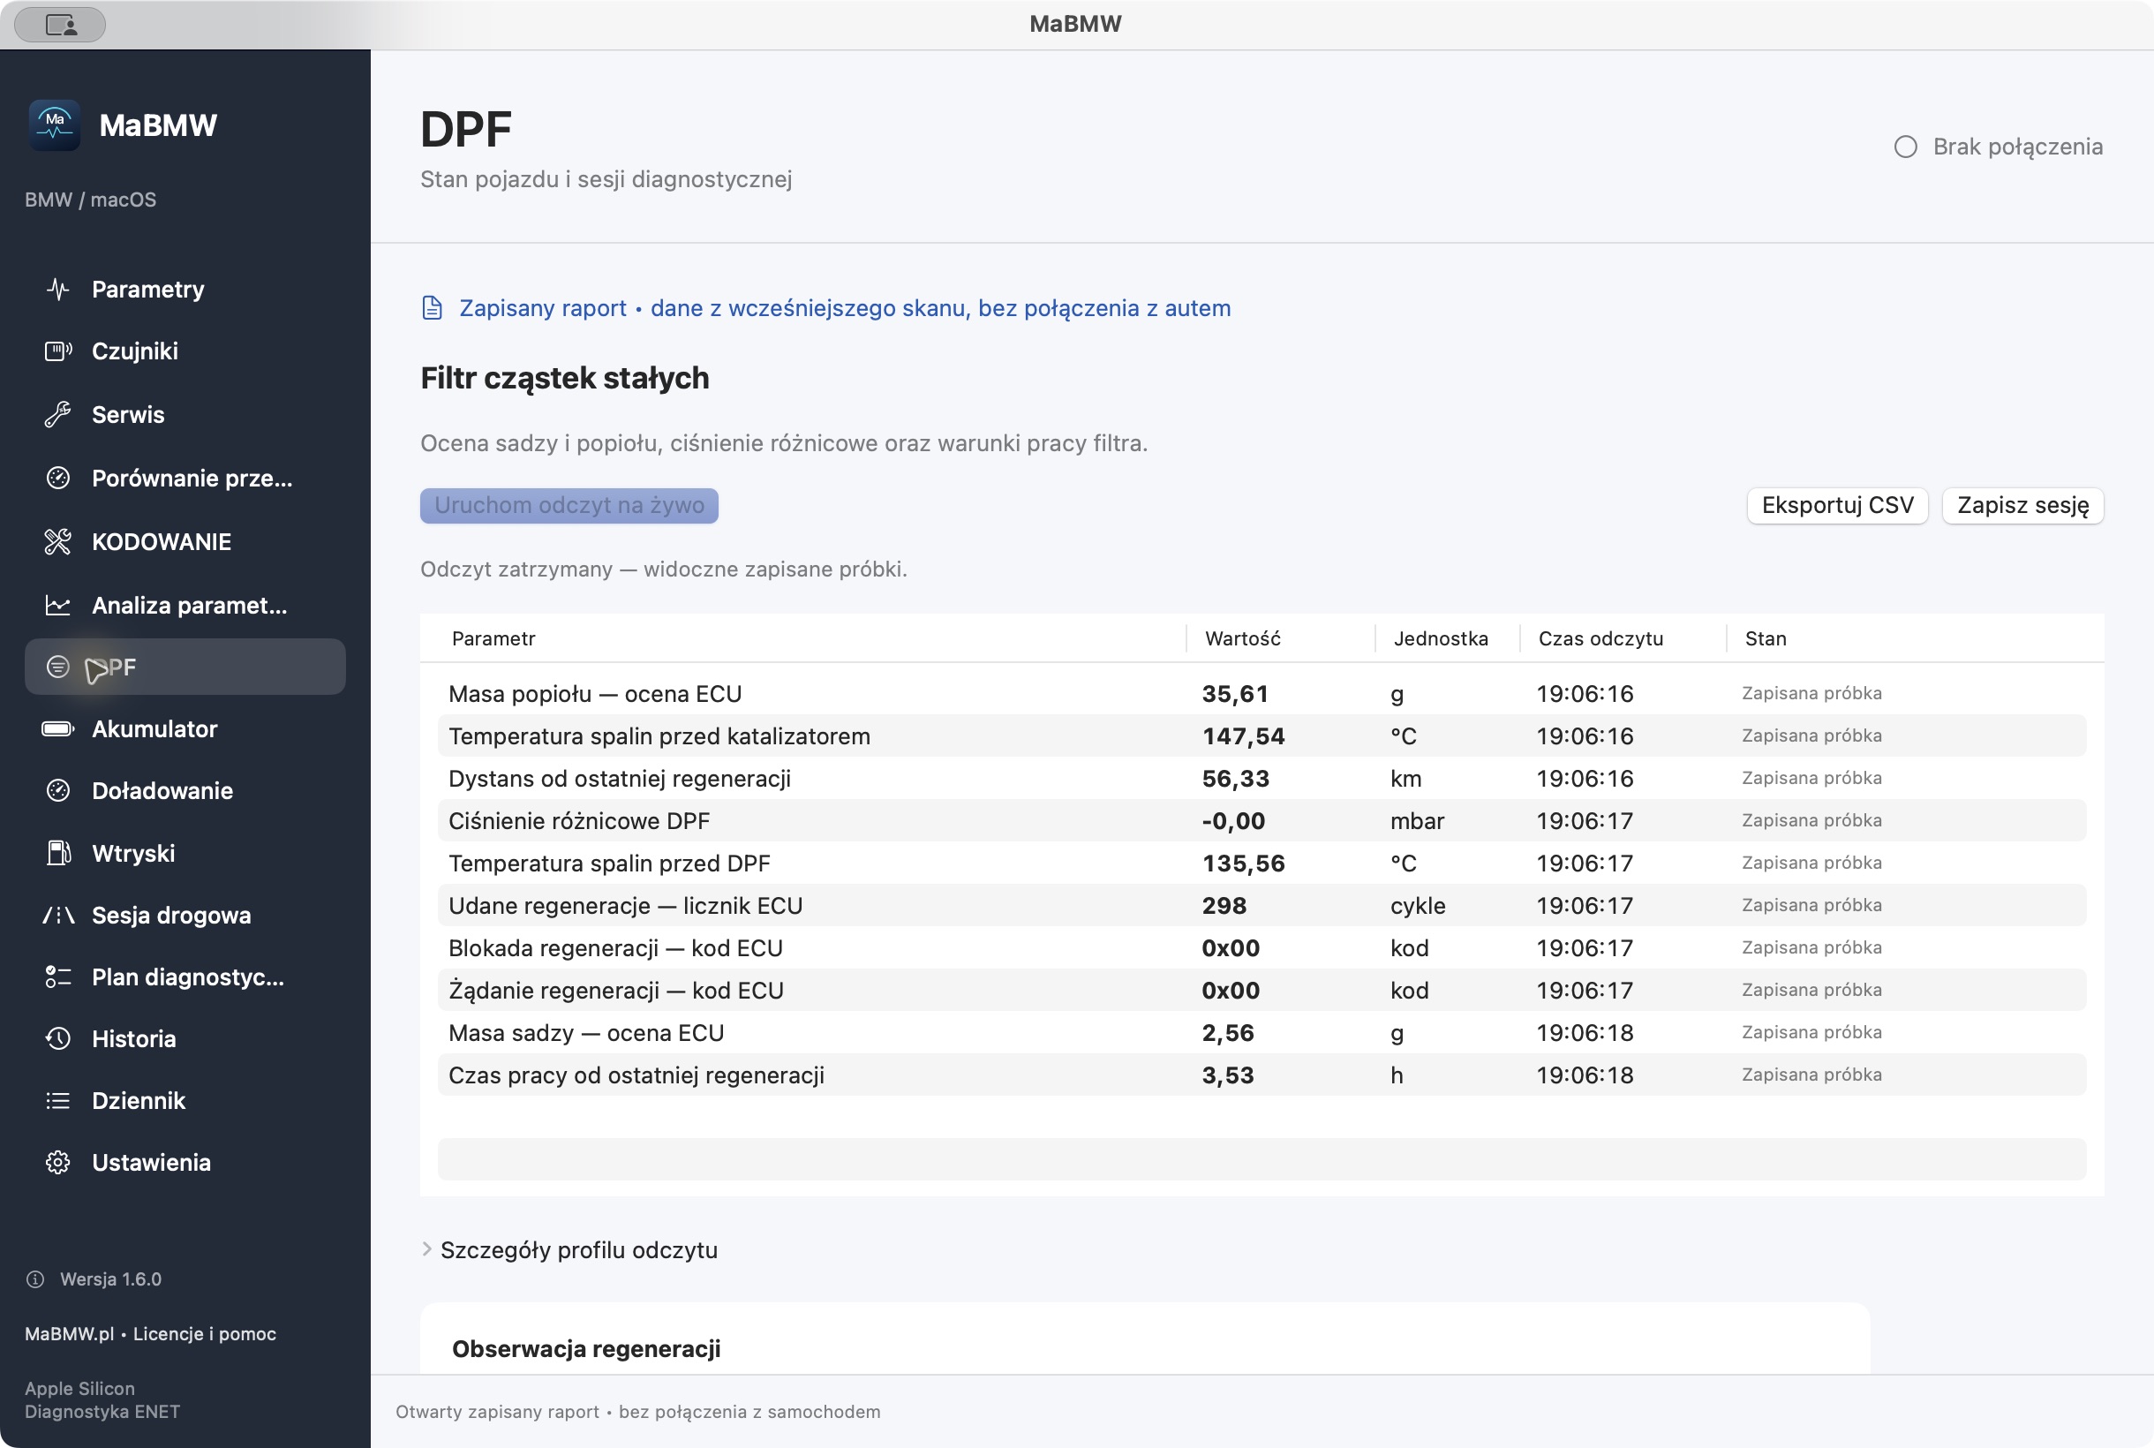Click the title bar screen-sharing icon button

click(x=60, y=24)
